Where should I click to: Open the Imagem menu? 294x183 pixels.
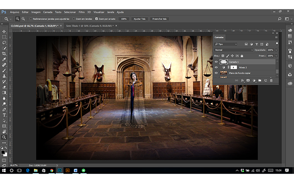[x=36, y=12]
